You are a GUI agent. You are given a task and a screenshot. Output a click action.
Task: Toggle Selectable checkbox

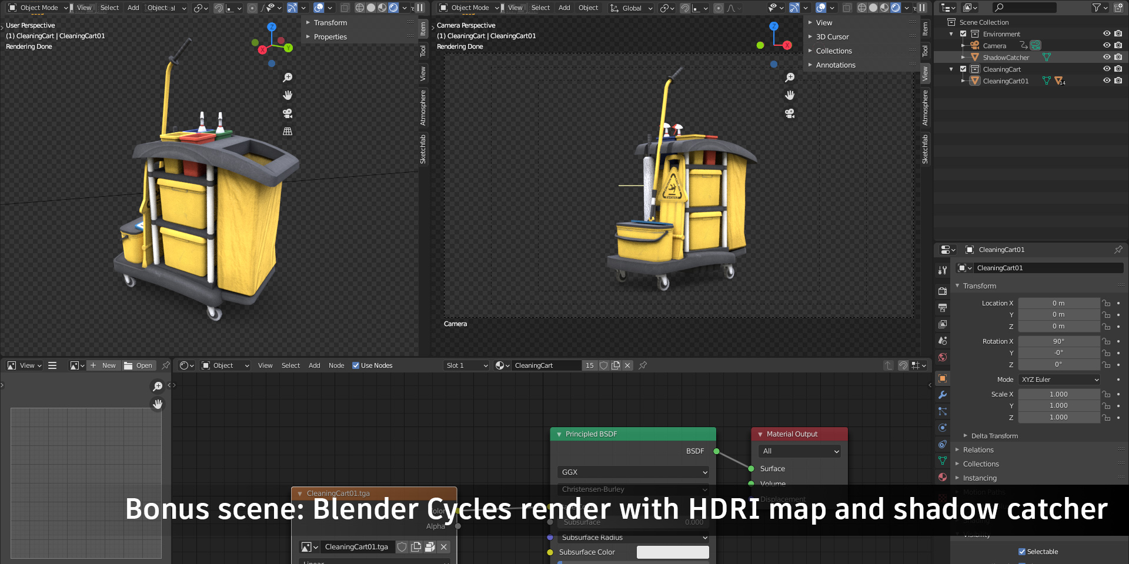[1022, 552]
